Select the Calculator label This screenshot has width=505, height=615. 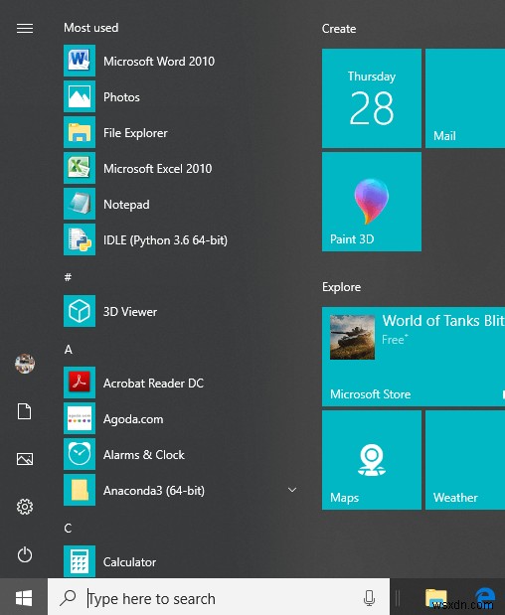129,562
